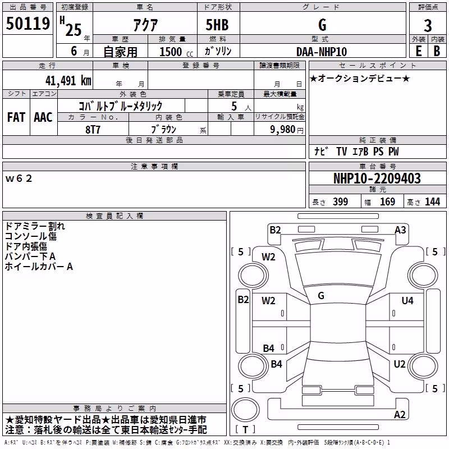Click the spare tire circle above [T]
This screenshot has width=449, height=449.
[245, 409]
